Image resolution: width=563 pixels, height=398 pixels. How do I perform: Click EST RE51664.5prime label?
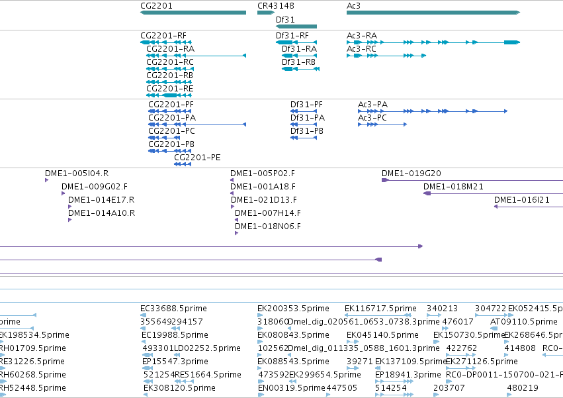(x=208, y=375)
